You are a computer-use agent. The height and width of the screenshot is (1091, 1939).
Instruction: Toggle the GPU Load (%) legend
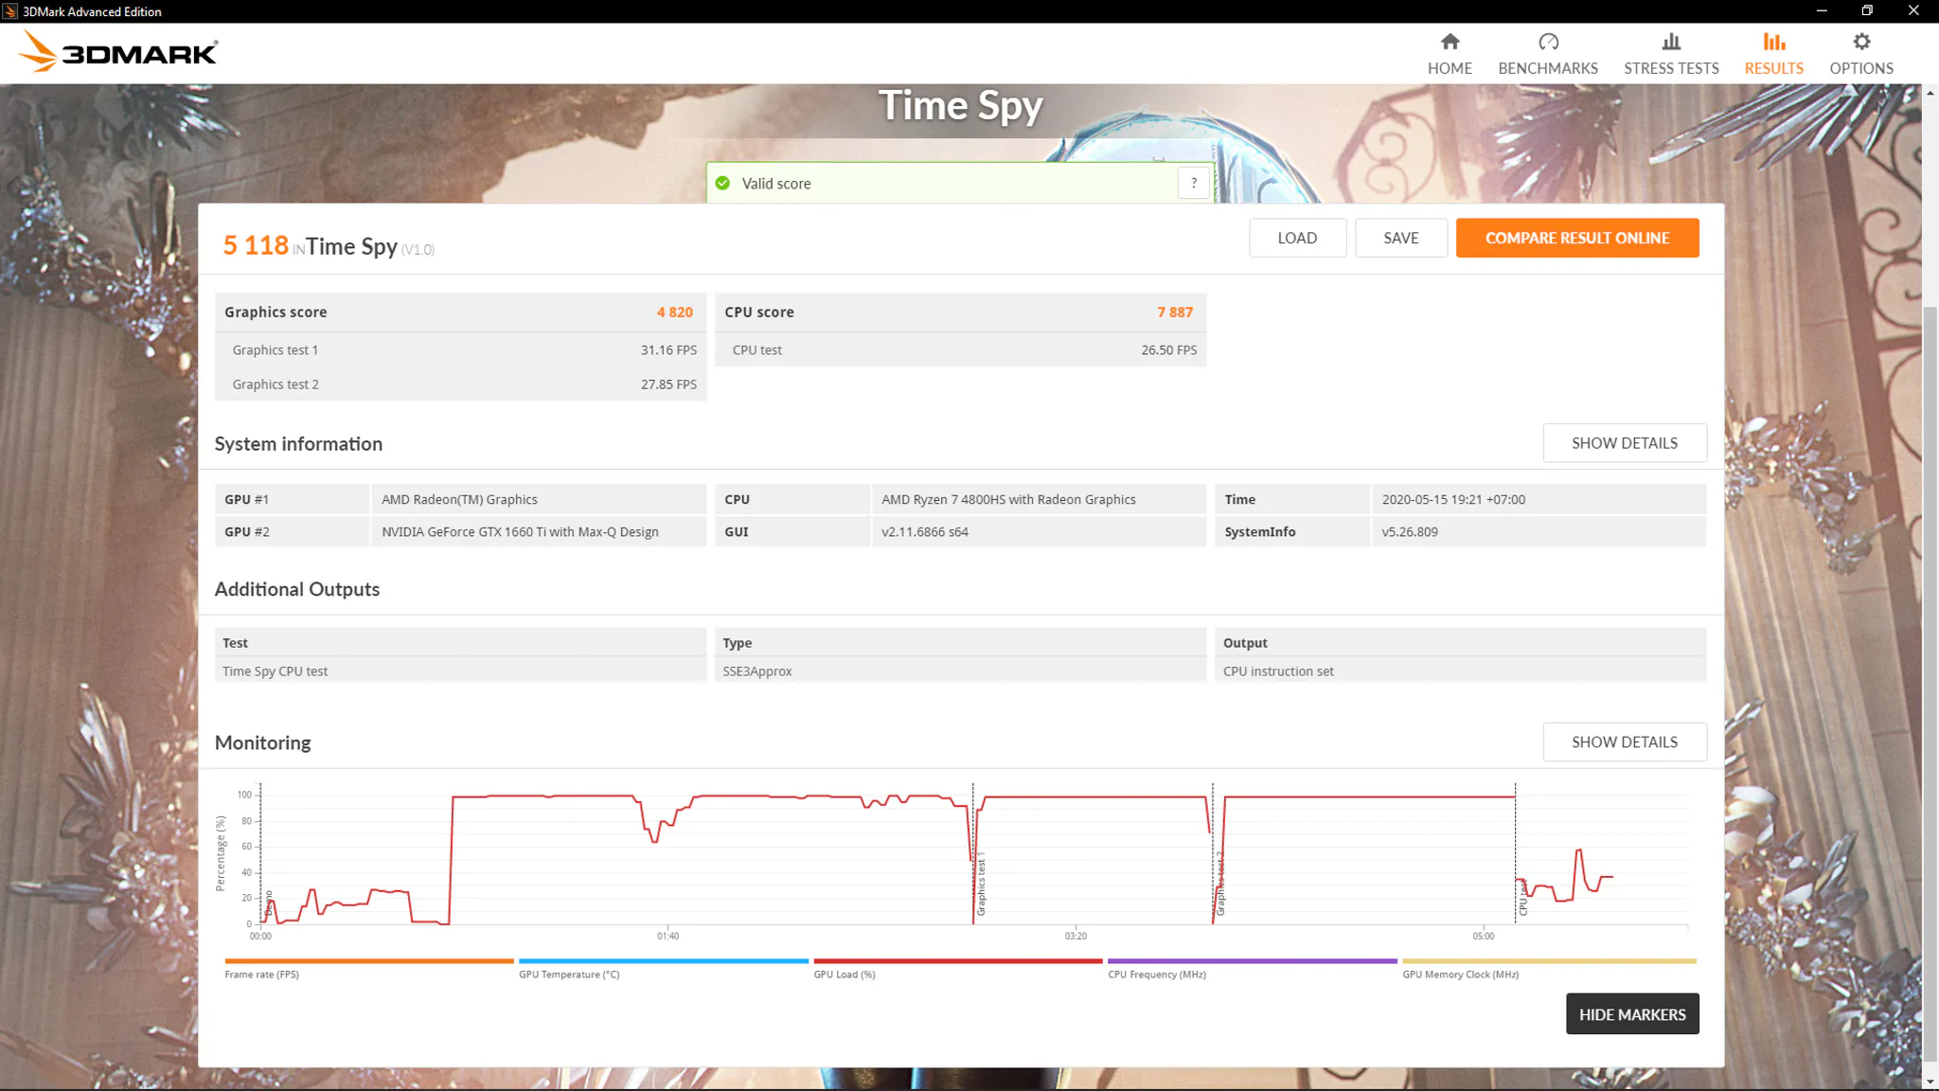[958, 967]
